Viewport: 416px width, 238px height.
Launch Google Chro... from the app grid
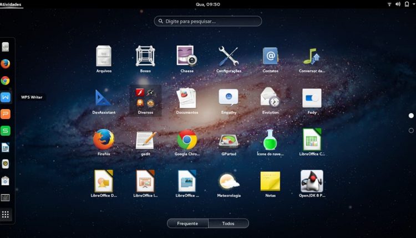coord(187,139)
